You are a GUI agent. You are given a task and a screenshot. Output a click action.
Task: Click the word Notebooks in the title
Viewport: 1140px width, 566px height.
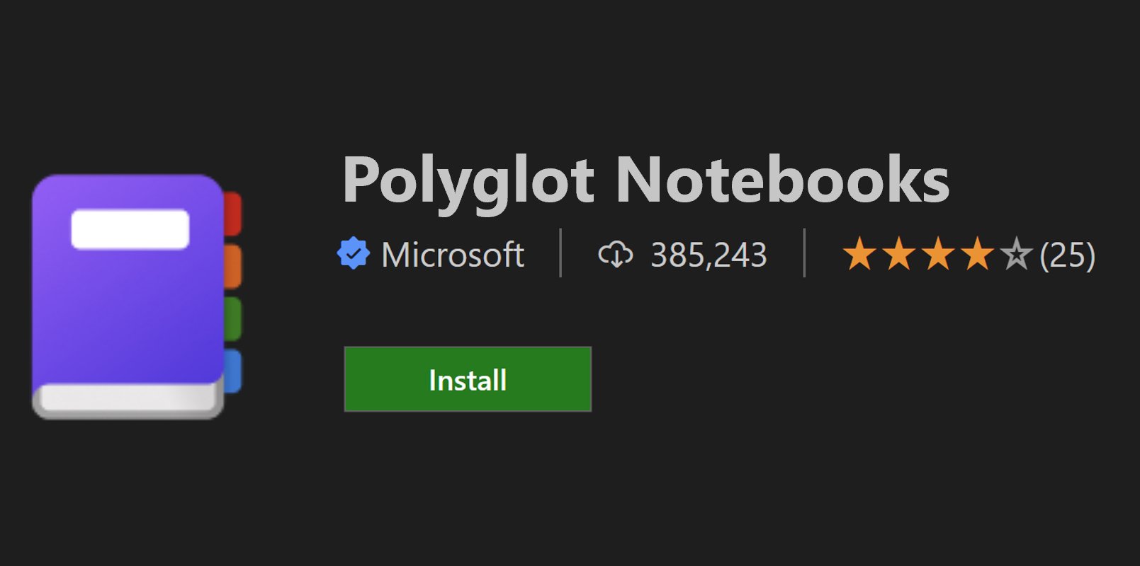point(782,180)
